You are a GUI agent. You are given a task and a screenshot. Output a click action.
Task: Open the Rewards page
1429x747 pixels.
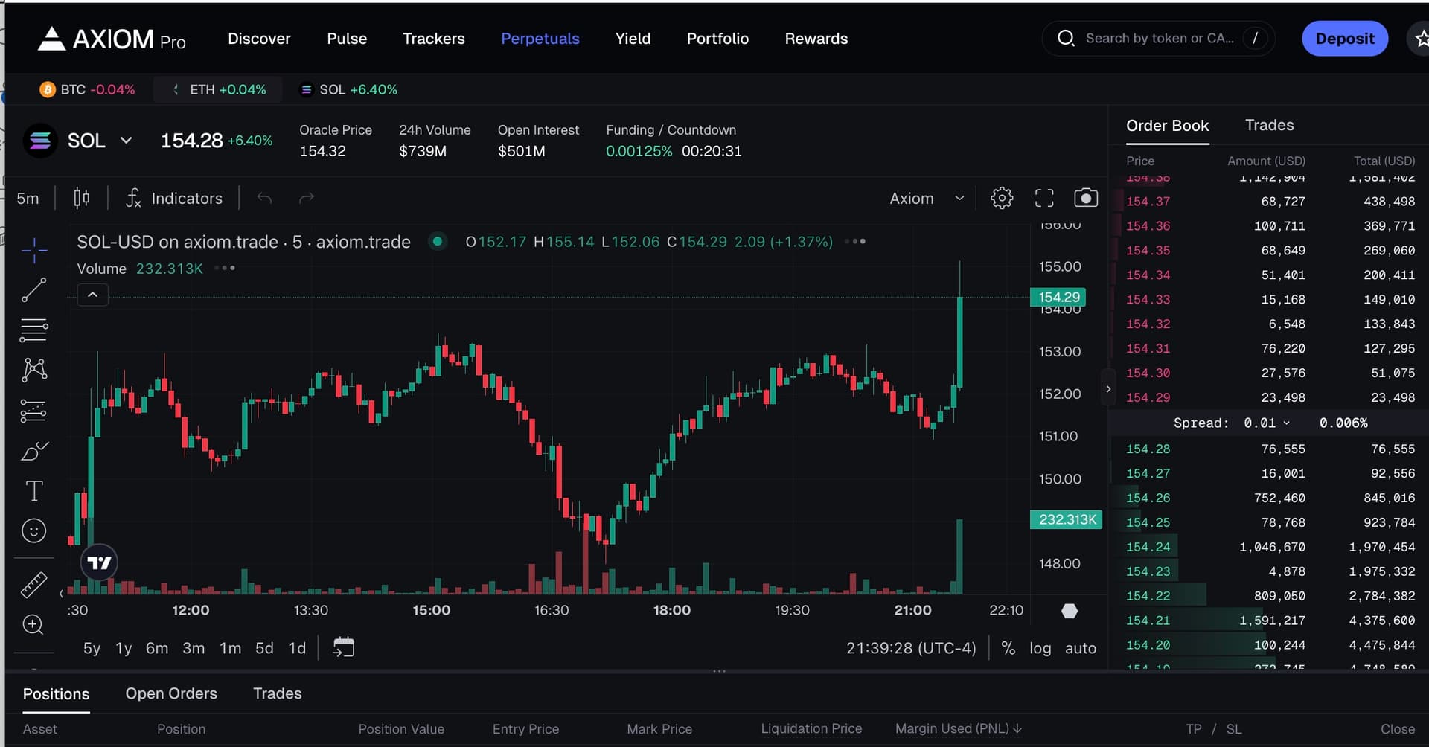click(816, 39)
